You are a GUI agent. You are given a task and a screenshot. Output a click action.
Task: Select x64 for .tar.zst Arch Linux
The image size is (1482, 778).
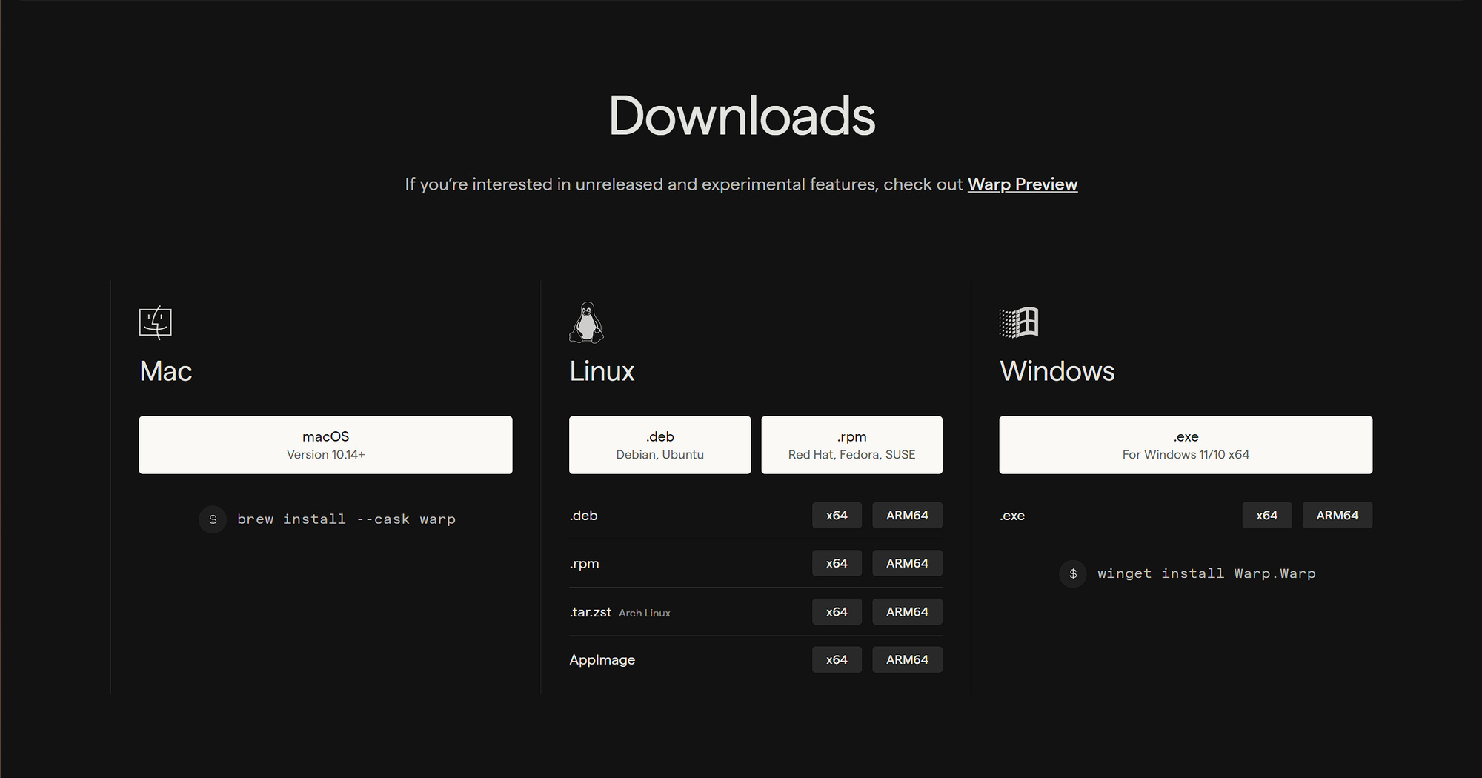[837, 611]
